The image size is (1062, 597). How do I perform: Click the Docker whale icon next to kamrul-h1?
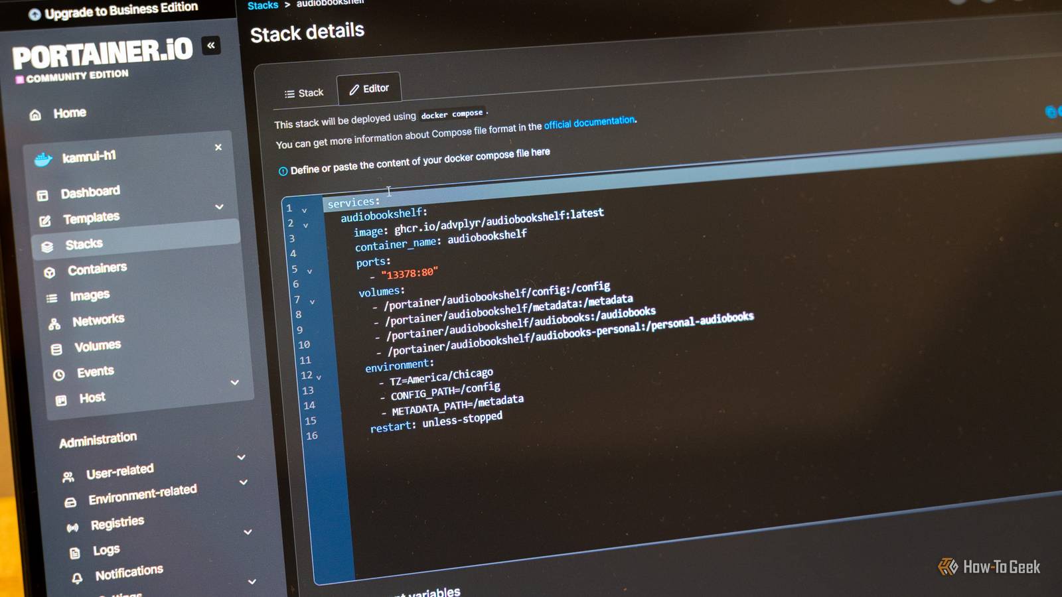[43, 159]
